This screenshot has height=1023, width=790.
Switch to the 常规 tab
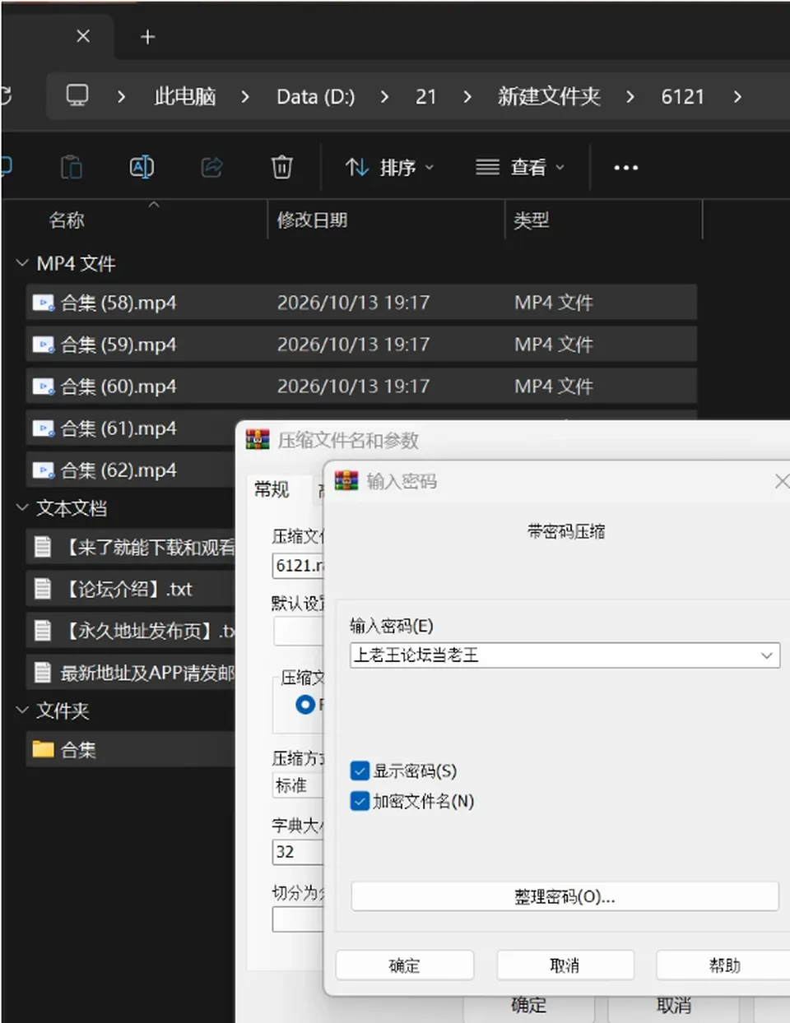click(x=272, y=490)
